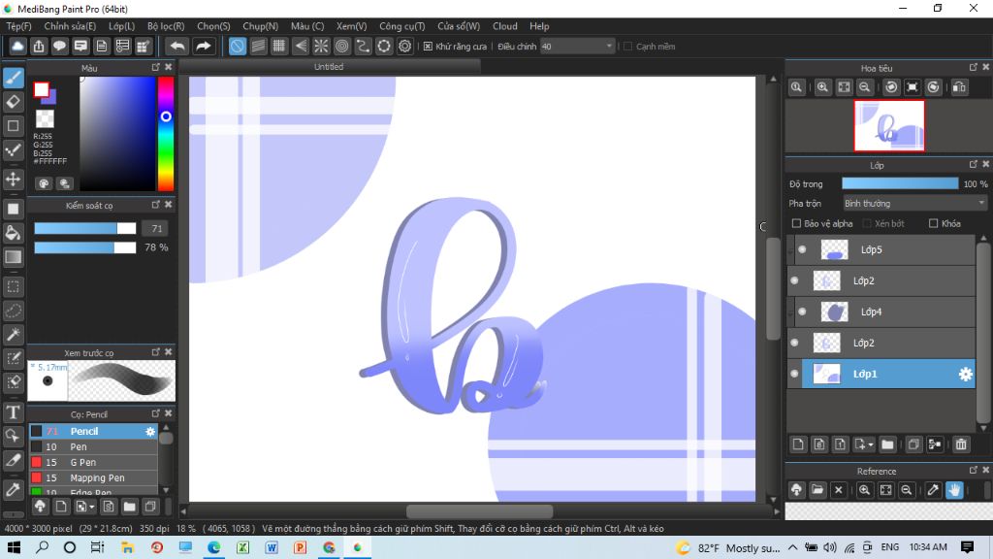Image resolution: width=993 pixels, height=559 pixels.
Task: Open the Điều chỉnh value dropdown
Action: pyautogui.click(x=578, y=47)
